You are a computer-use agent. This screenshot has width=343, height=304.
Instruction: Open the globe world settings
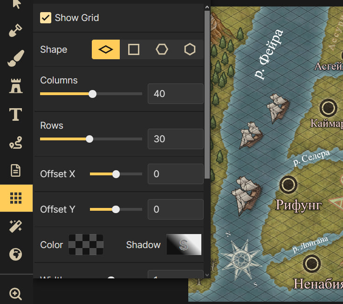click(x=16, y=255)
